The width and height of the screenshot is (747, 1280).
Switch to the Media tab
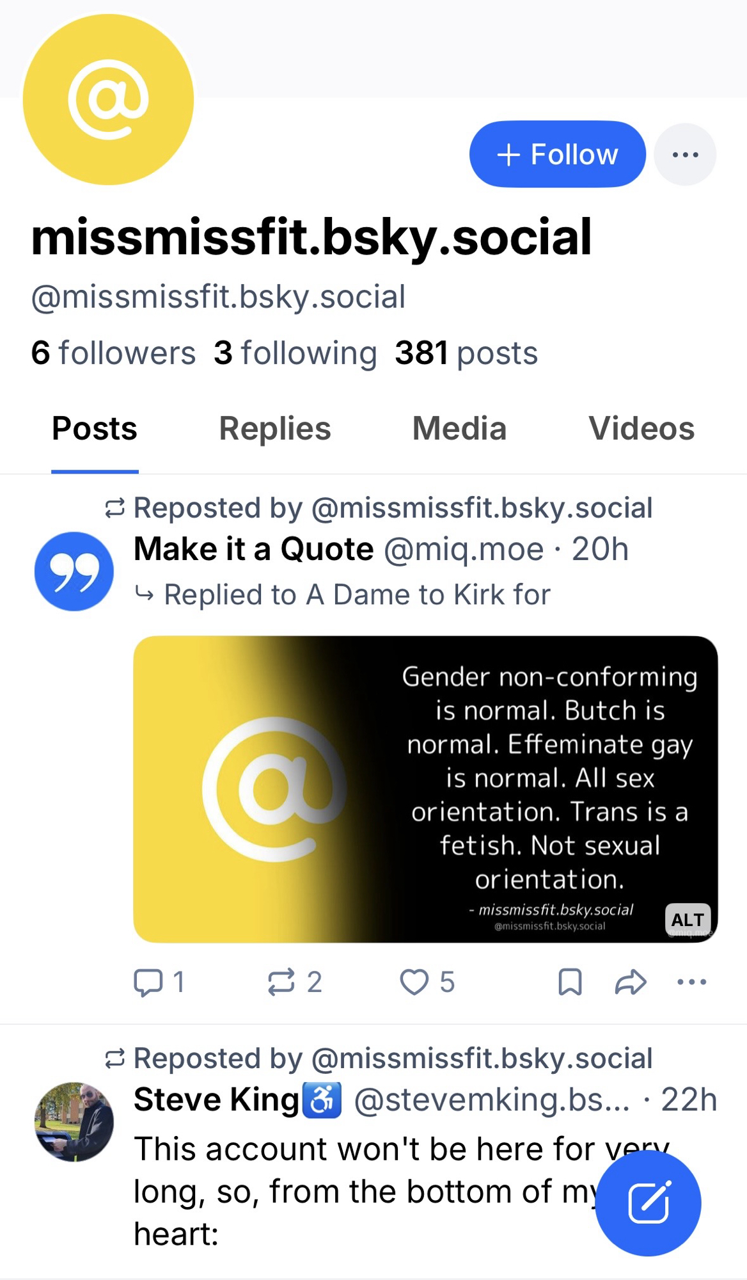coord(459,429)
